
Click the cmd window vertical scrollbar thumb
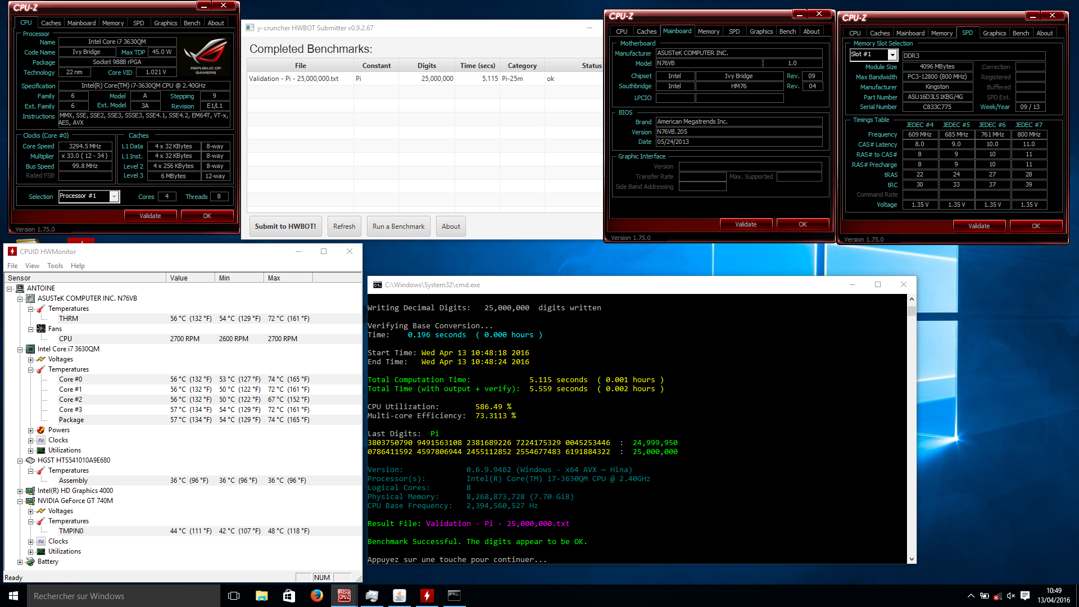912,311
